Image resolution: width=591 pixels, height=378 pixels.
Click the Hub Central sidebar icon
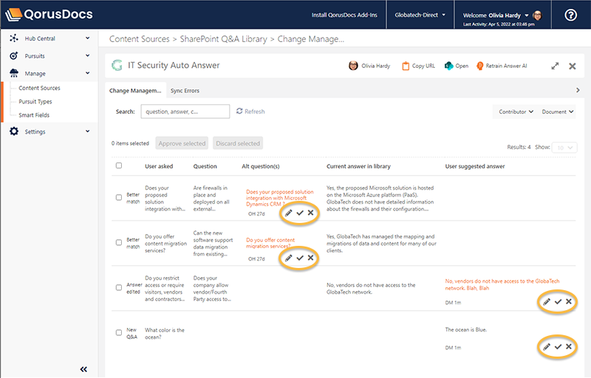(x=14, y=38)
